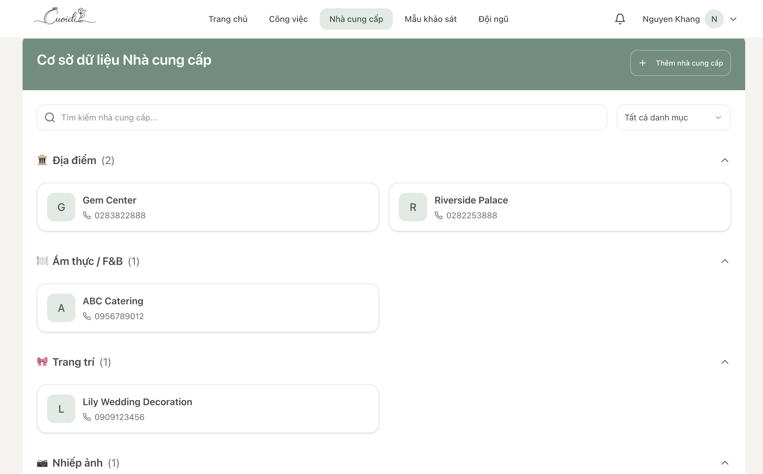Click the camera icon beside Nhiếp ảnh
This screenshot has width=763, height=474.
[42, 463]
